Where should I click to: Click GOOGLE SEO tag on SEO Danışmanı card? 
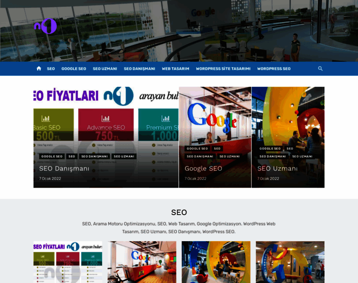[x=52, y=157]
